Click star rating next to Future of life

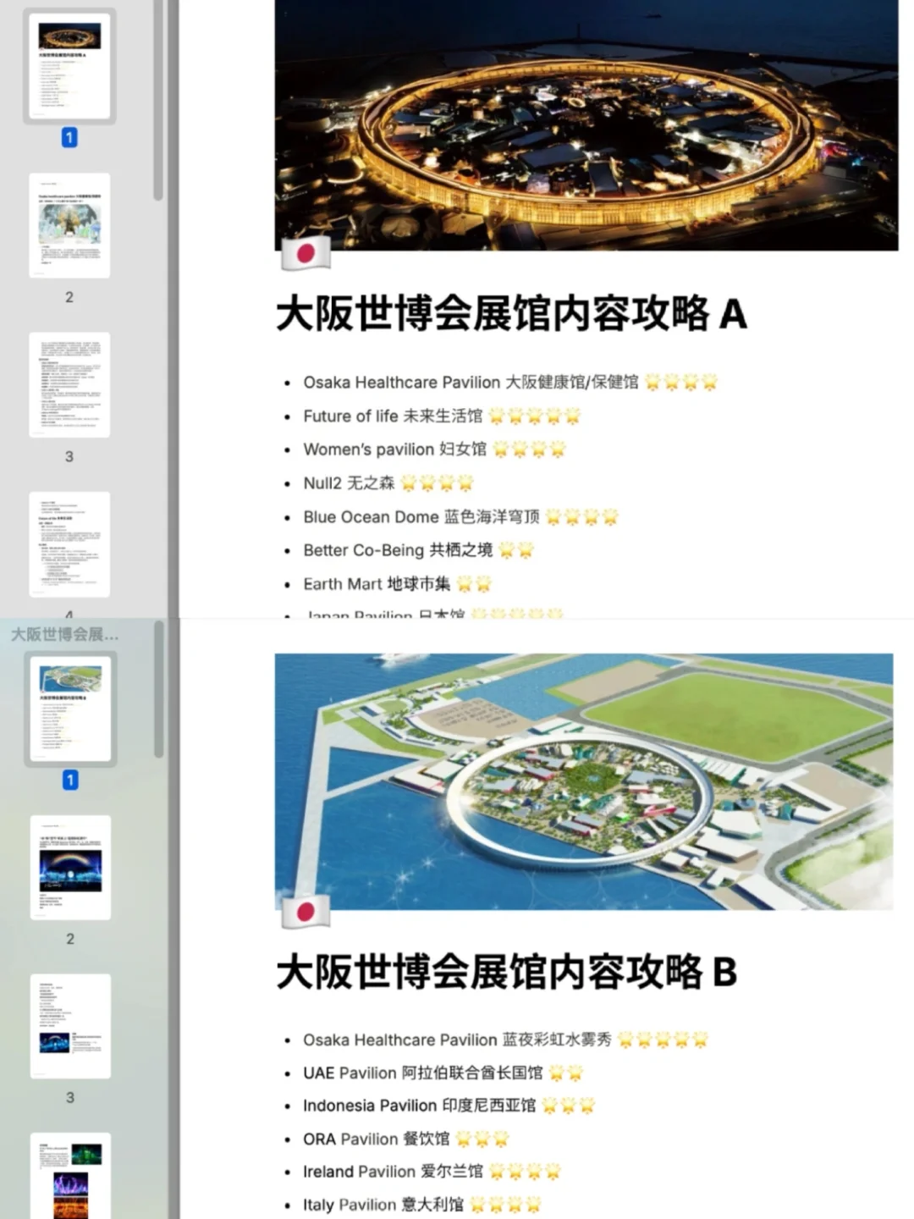click(x=535, y=416)
